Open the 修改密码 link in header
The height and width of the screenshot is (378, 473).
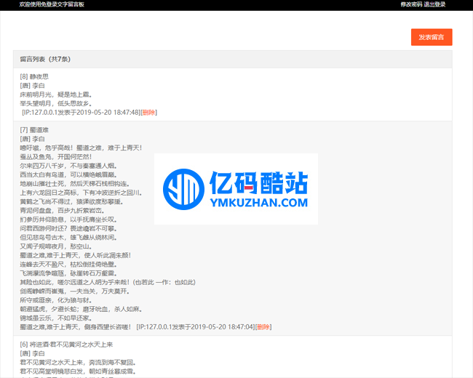[x=411, y=4]
